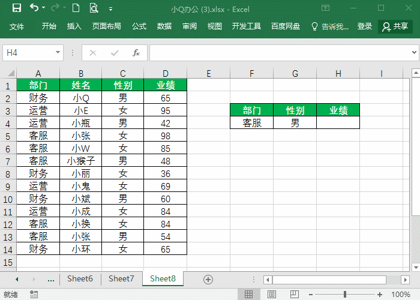Image resolution: width=420 pixels, height=300 pixels.
Task: Open Print Preview from quick access toolbar
Action: point(94,8)
